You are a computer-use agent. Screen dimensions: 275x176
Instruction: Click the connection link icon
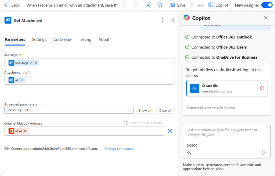click(6, 148)
